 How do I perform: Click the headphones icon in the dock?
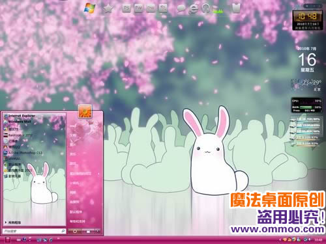[x=205, y=8]
